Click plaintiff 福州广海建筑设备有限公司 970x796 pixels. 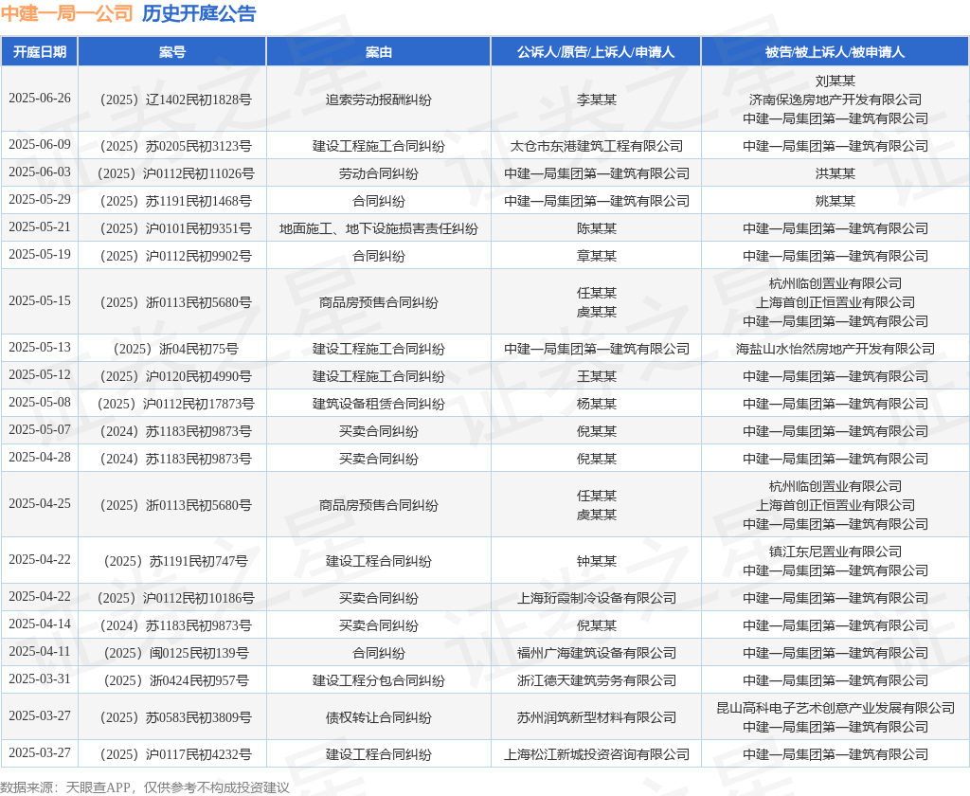(x=597, y=653)
